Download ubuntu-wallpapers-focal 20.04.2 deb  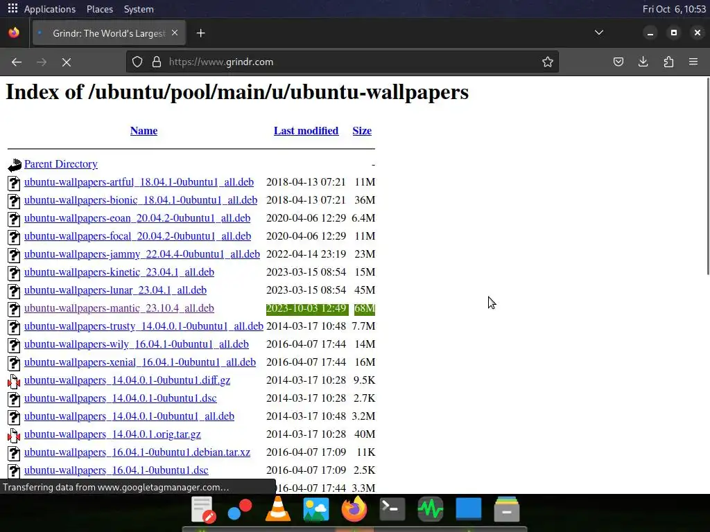click(x=138, y=237)
